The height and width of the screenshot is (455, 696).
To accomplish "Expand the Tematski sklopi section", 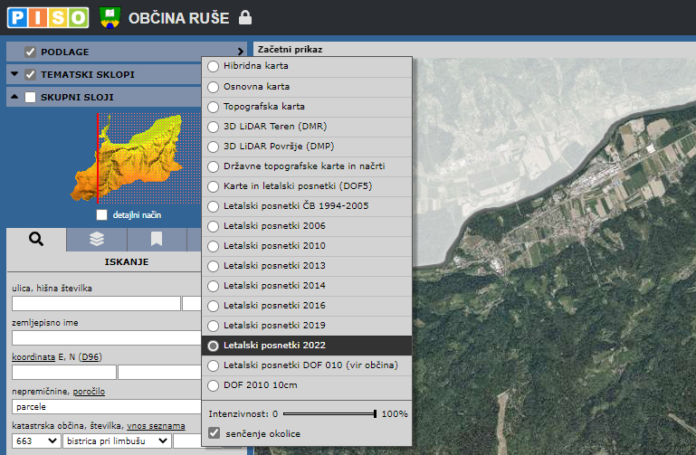I will coord(14,75).
